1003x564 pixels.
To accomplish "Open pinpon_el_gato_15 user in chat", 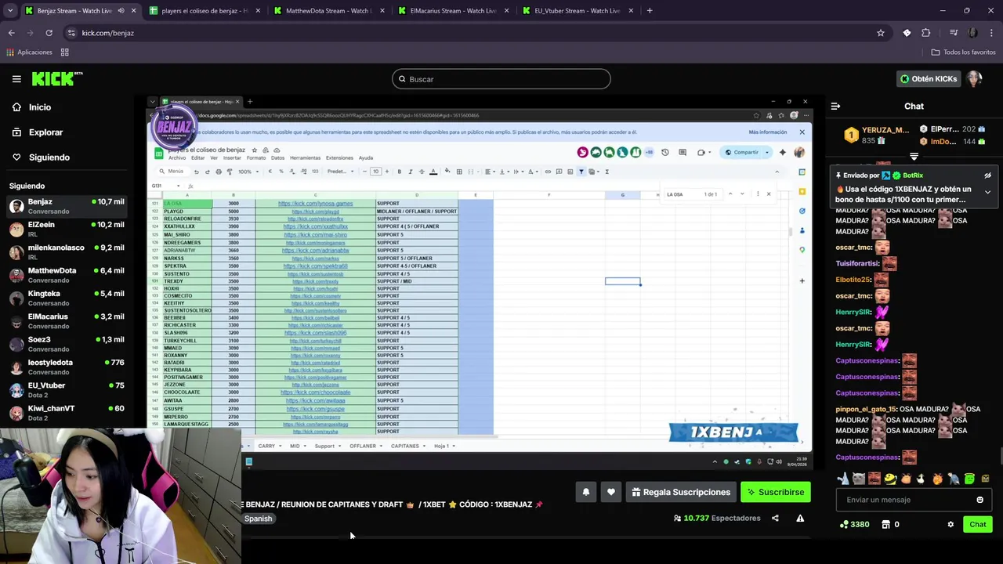I will click(865, 409).
